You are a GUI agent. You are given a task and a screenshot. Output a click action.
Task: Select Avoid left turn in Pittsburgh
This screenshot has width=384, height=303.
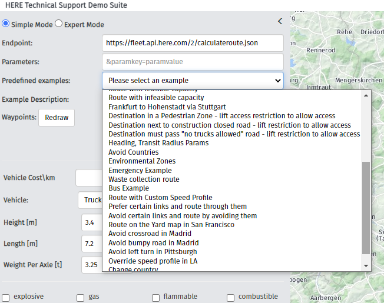click(153, 252)
